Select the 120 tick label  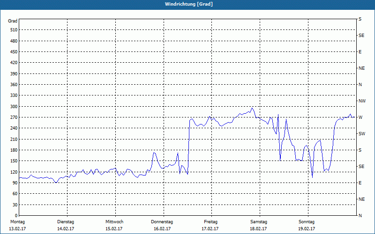14,172
